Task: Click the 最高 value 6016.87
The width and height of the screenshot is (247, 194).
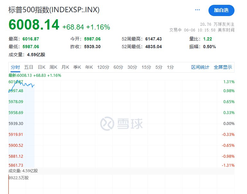Action: coord(31,39)
